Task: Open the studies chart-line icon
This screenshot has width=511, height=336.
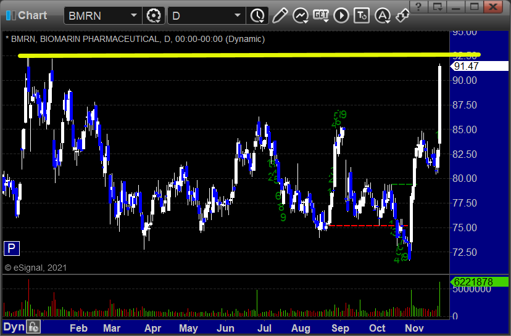Action: pos(301,15)
